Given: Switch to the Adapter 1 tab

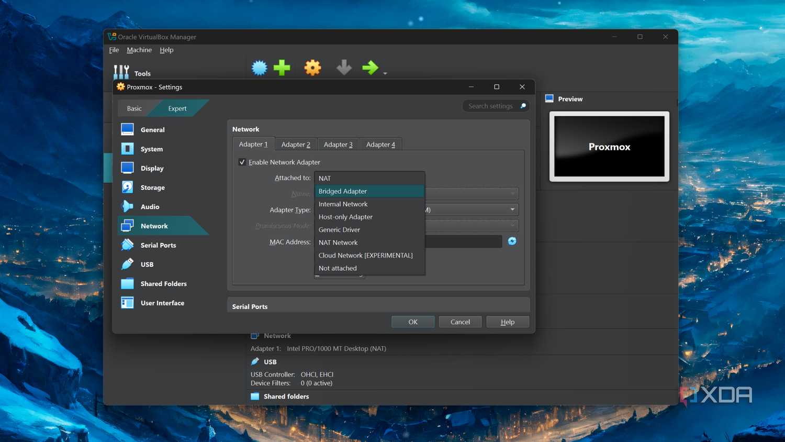Looking at the screenshot, I should pos(253,144).
